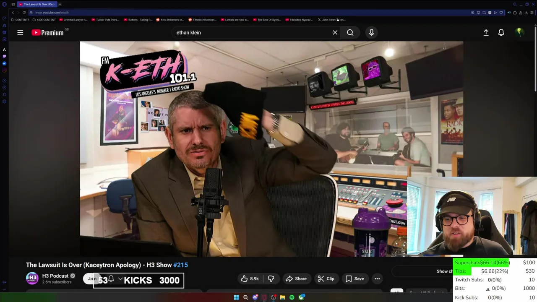Open the CONTENT? bookmark folder
Screen dimensions: 537x302
click(20, 20)
